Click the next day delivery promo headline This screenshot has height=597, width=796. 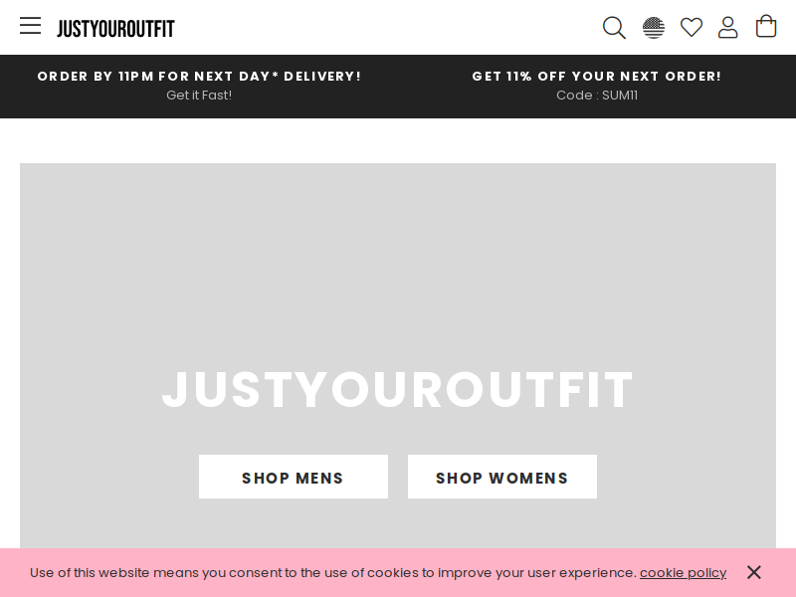click(x=199, y=77)
